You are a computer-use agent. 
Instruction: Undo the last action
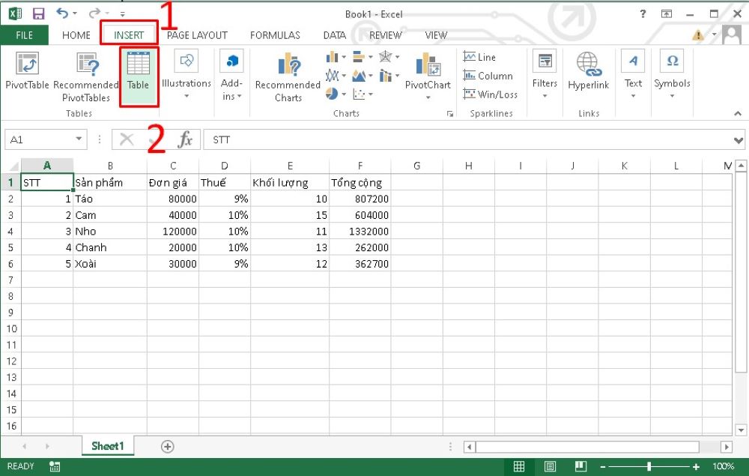point(62,13)
